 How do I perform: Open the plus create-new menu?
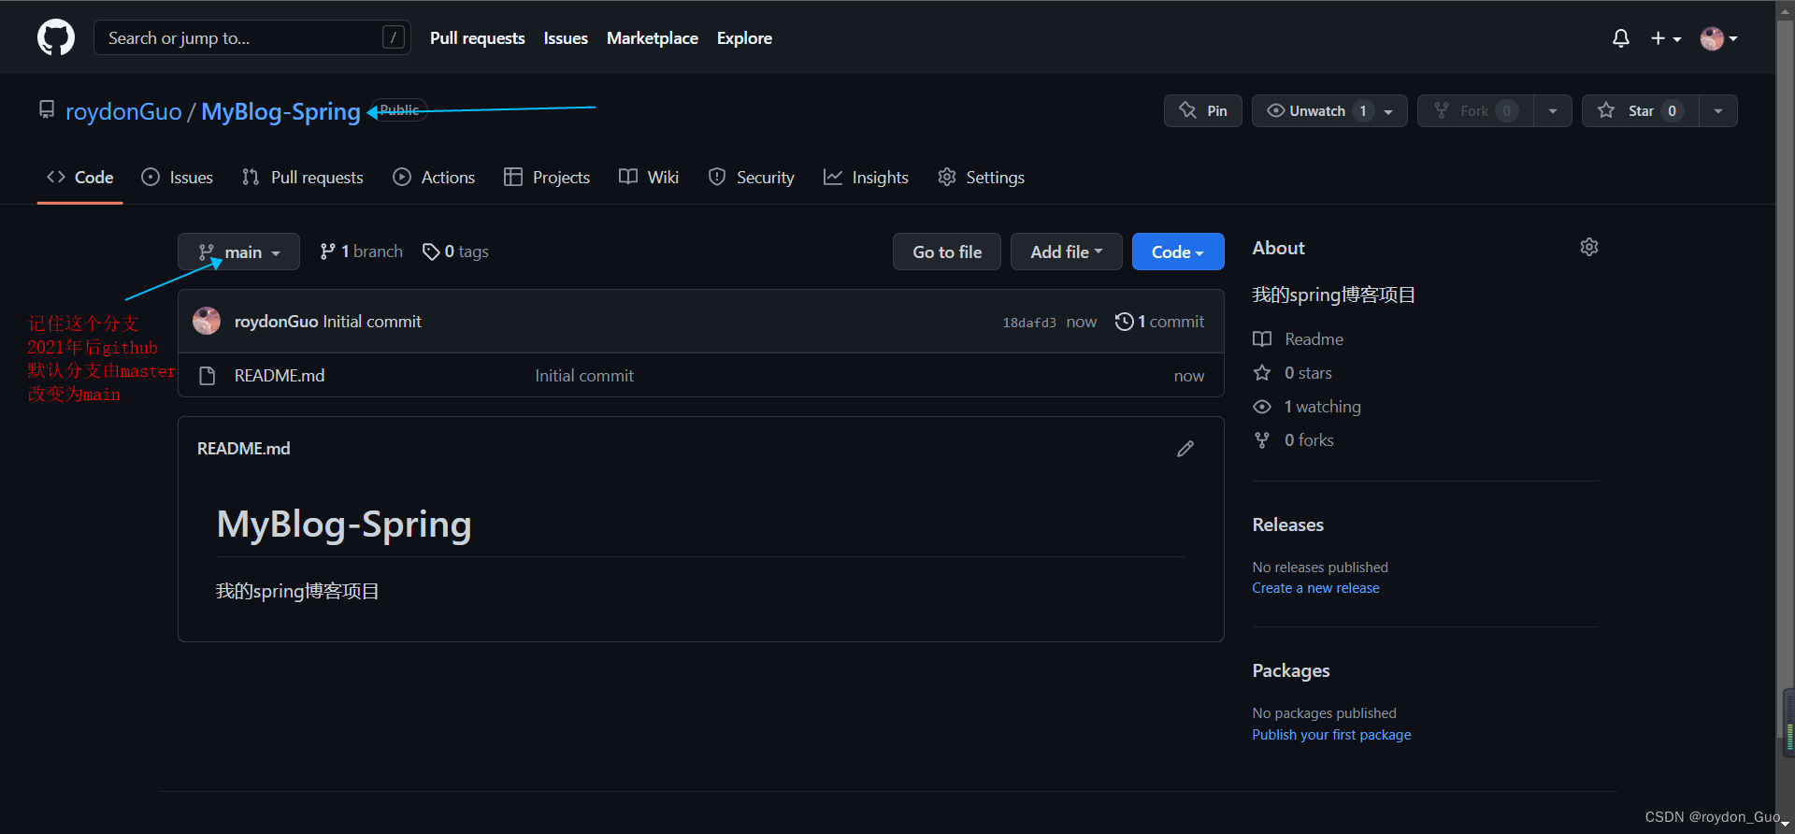[1666, 38]
